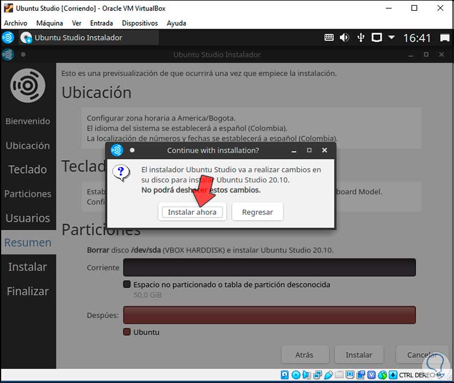Select Usuarios step in sidebar
Screen dimensions: 454x383
(x=28, y=218)
